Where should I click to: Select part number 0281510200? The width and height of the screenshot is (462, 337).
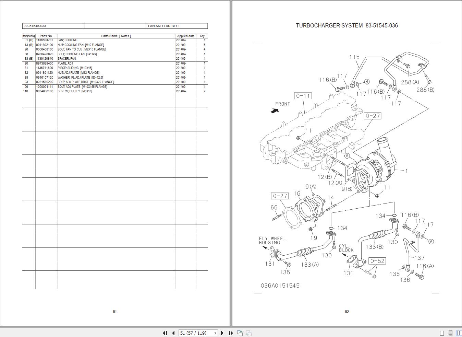pos(45,82)
